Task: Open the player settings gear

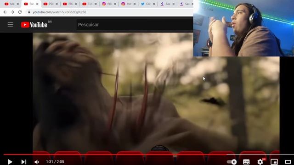Action: point(260,162)
